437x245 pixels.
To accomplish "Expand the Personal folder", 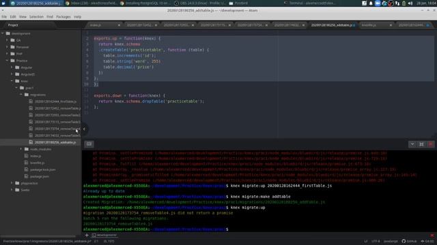I will 8,47.
